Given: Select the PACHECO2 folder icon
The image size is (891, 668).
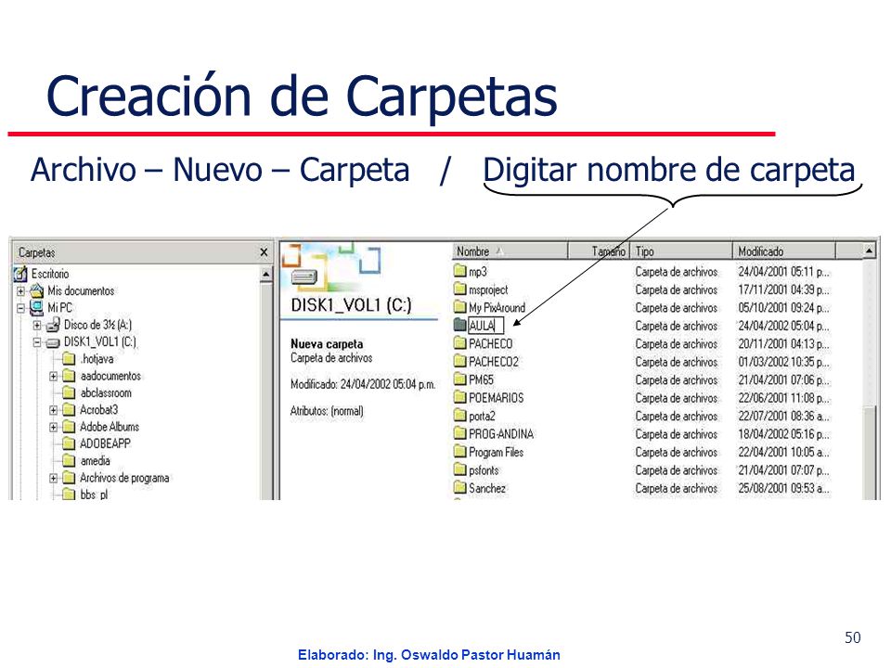Looking at the screenshot, I should 459,361.
